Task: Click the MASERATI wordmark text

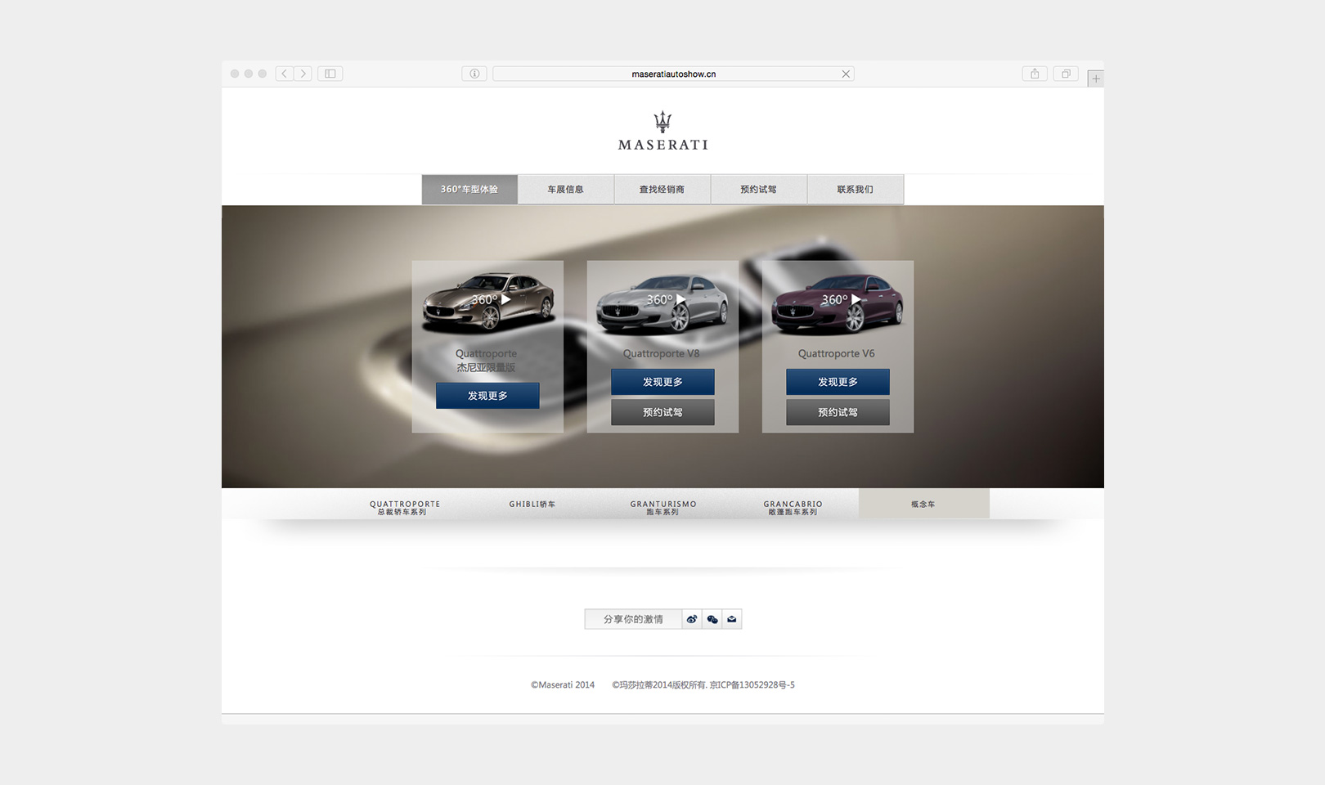Action: pos(663,145)
